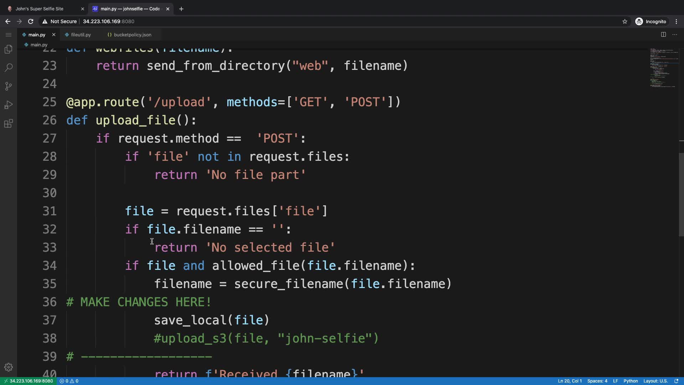Open the Extensions view
Image resolution: width=684 pixels, height=385 pixels.
[9, 124]
